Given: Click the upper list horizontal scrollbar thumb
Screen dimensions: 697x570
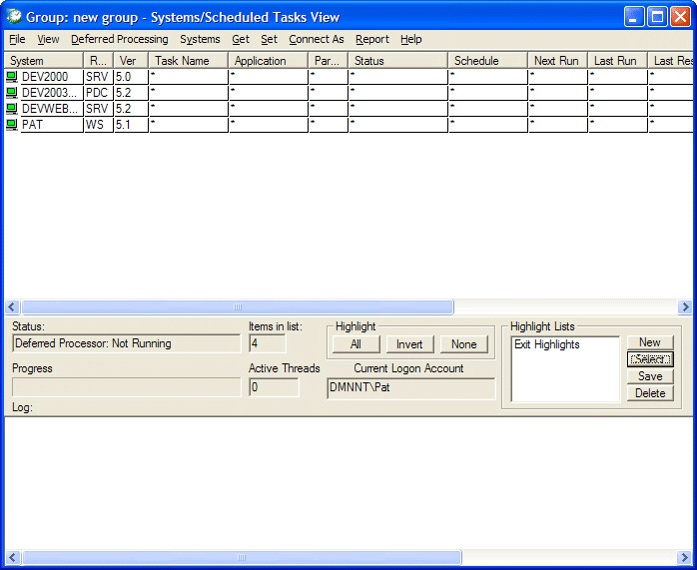Looking at the screenshot, I should (238, 307).
